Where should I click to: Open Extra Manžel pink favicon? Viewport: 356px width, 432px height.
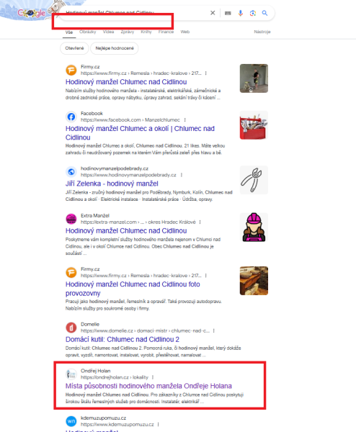(71, 219)
